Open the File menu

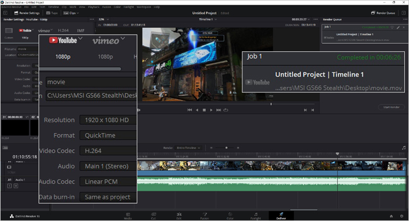[x=26, y=7]
